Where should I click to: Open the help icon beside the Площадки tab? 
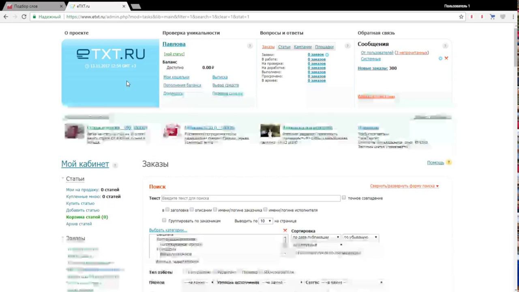[347, 46]
